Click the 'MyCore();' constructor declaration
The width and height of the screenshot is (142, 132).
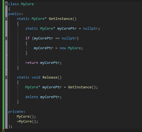coord(26,116)
